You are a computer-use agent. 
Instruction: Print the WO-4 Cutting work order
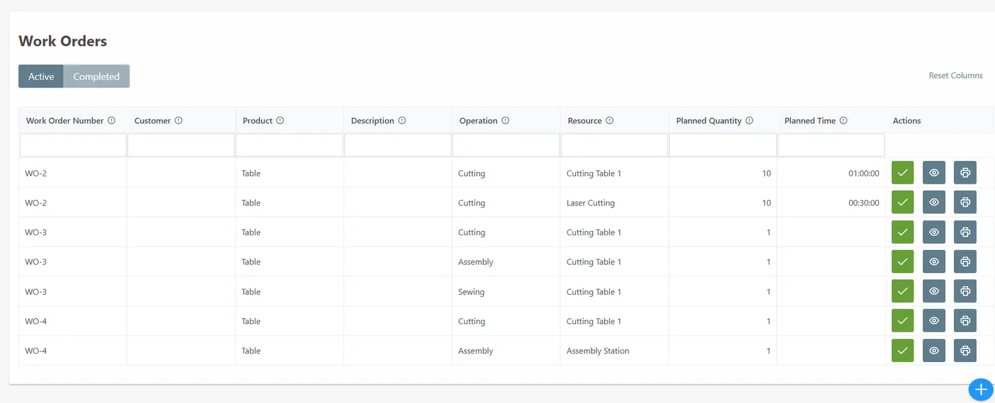(965, 321)
